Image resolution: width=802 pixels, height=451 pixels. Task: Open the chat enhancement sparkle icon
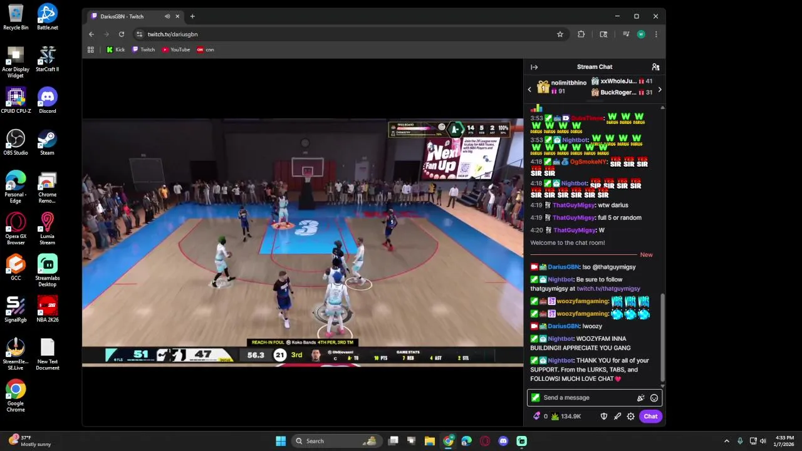(x=640, y=398)
